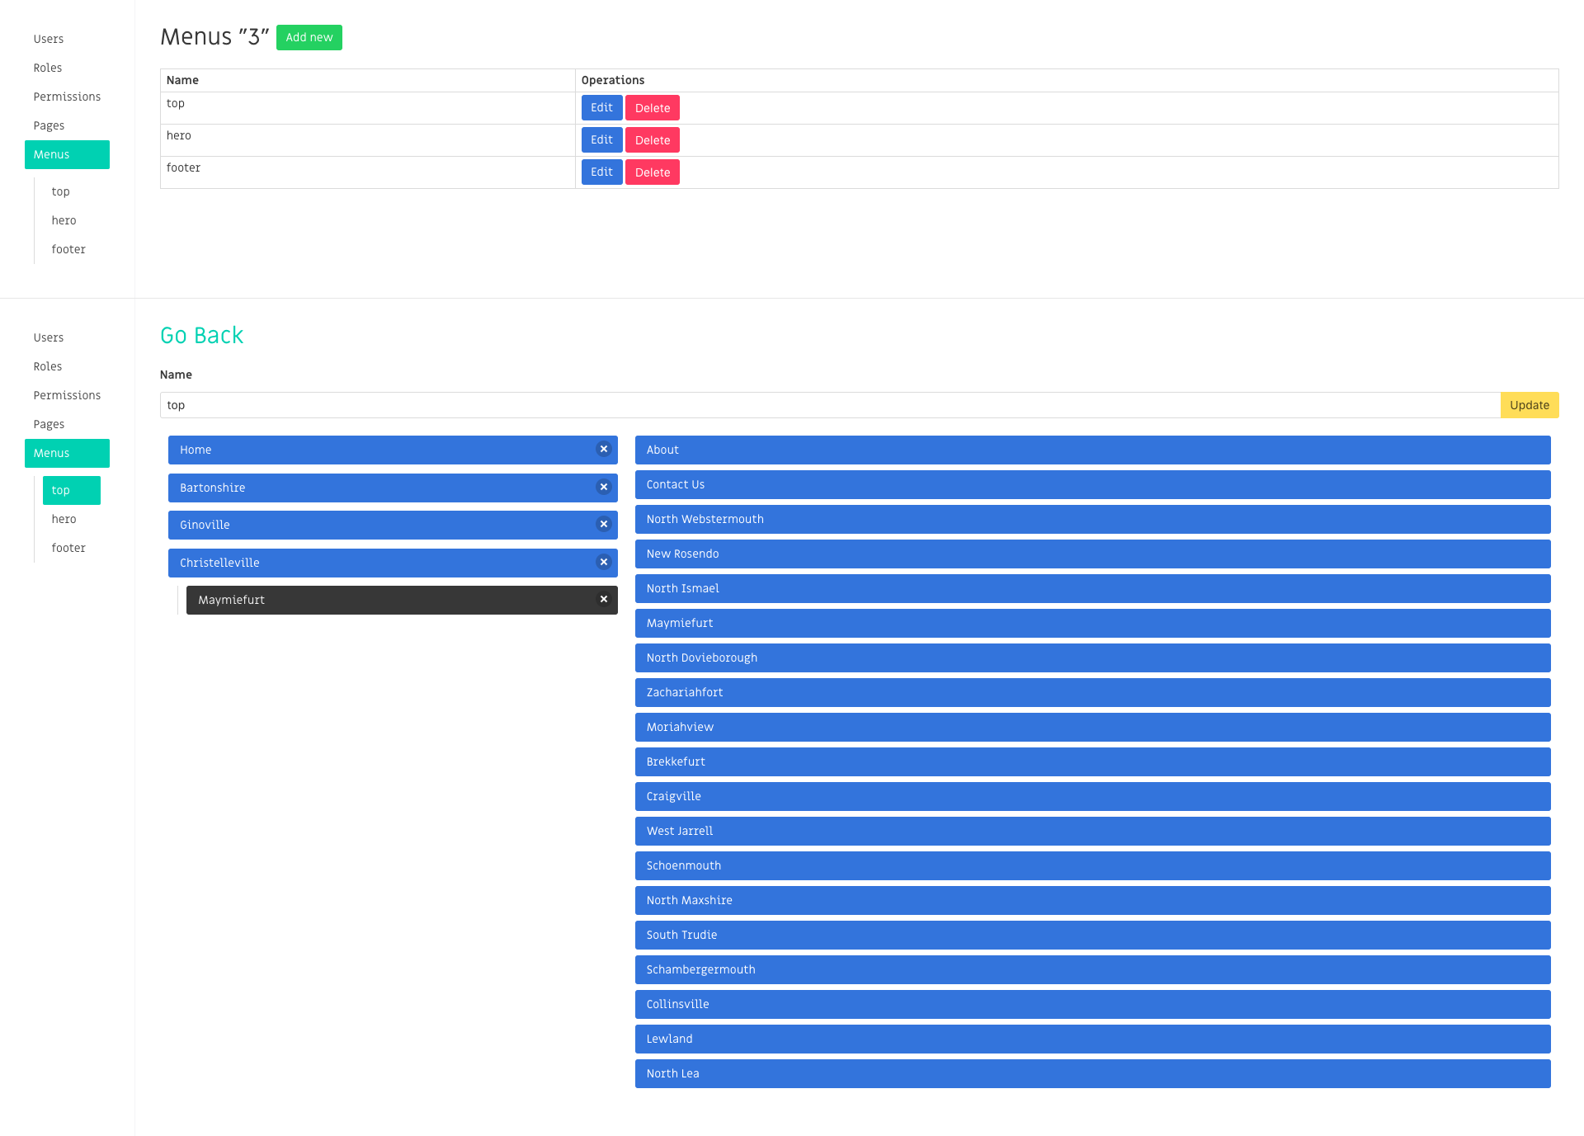Open Users in the upper sidebar
Viewport: 1584px width, 1136px height.
[x=49, y=39]
